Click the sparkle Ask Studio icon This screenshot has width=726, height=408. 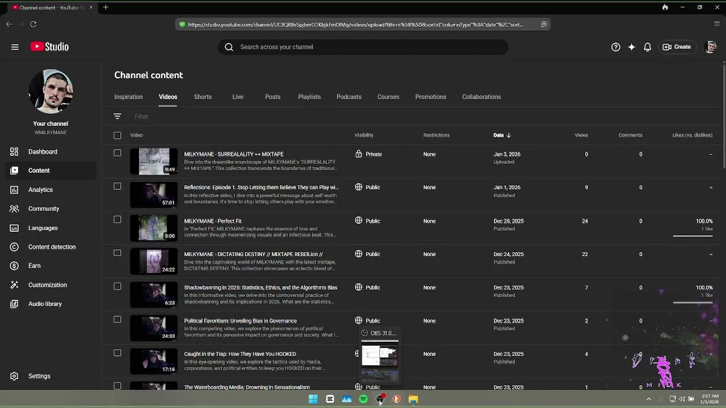[x=631, y=47]
